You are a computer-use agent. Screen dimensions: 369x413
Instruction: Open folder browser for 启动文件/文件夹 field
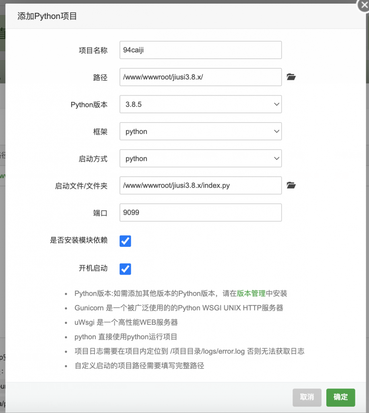291,185
